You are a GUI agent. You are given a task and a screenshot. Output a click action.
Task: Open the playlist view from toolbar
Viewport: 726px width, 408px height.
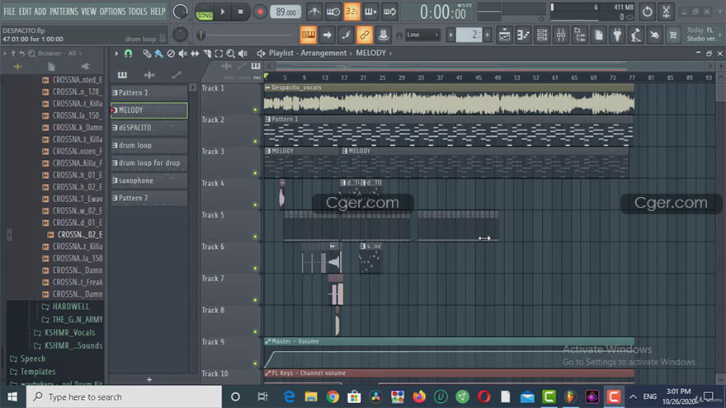click(505, 35)
